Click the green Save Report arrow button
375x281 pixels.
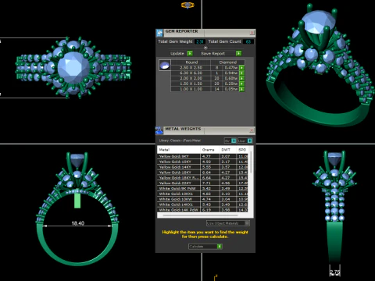[x=238, y=53]
